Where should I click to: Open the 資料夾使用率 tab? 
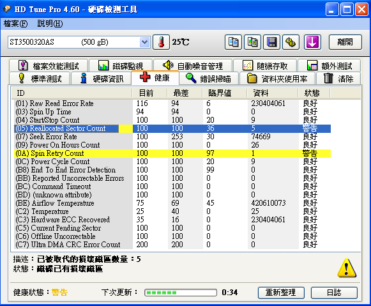click(x=277, y=79)
